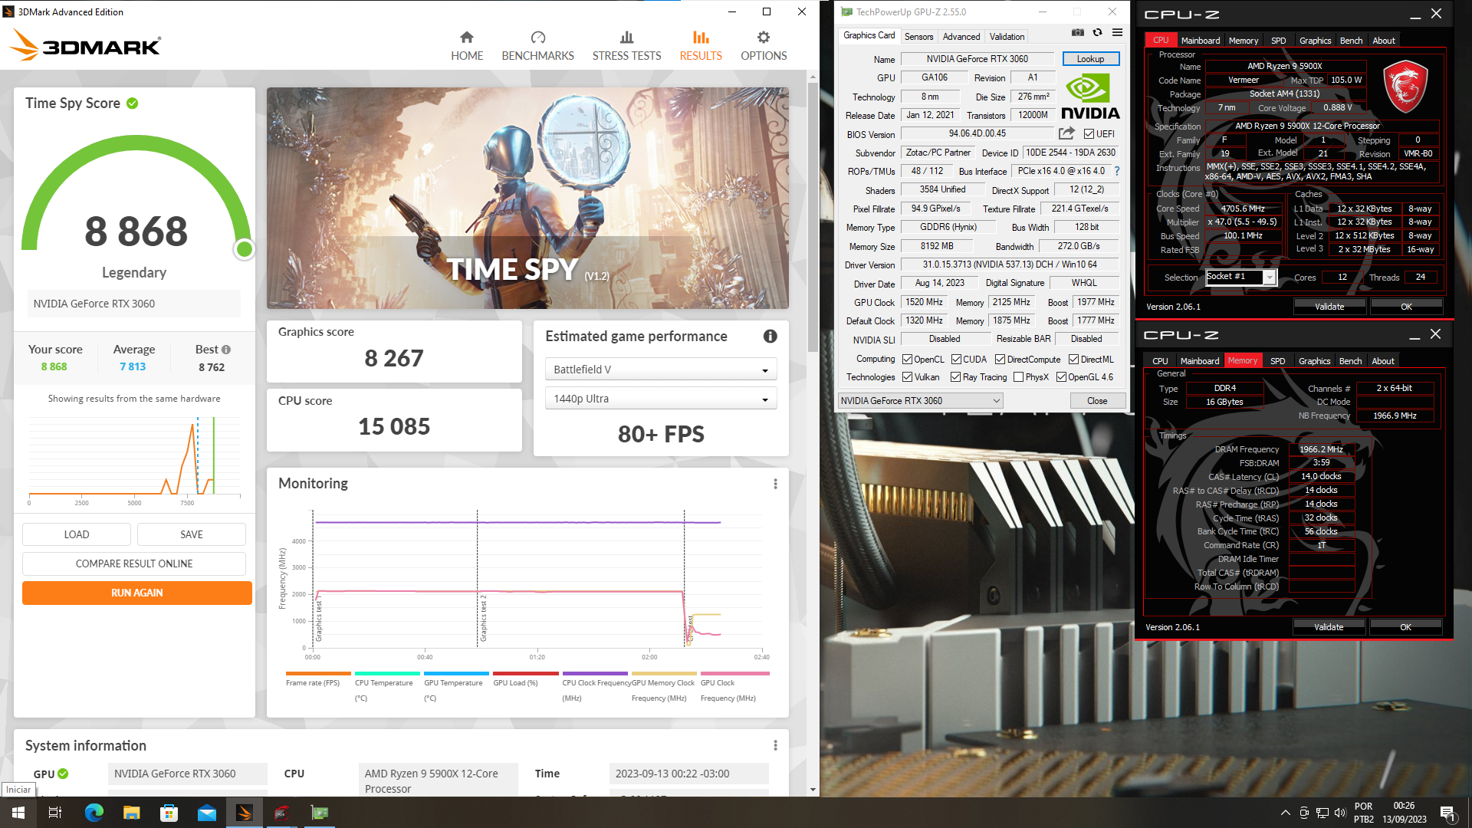Toggle the DirectCompute checkbox in GPU-Z
This screenshot has height=828, width=1472.
[1000, 359]
